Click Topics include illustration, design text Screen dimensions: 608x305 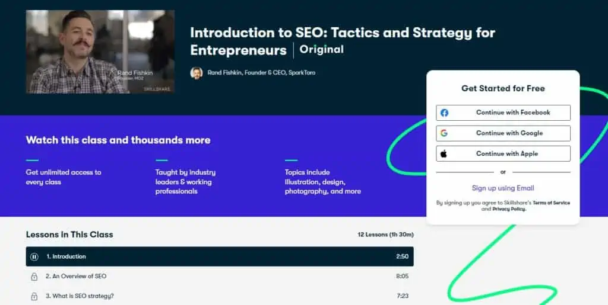pos(322,182)
